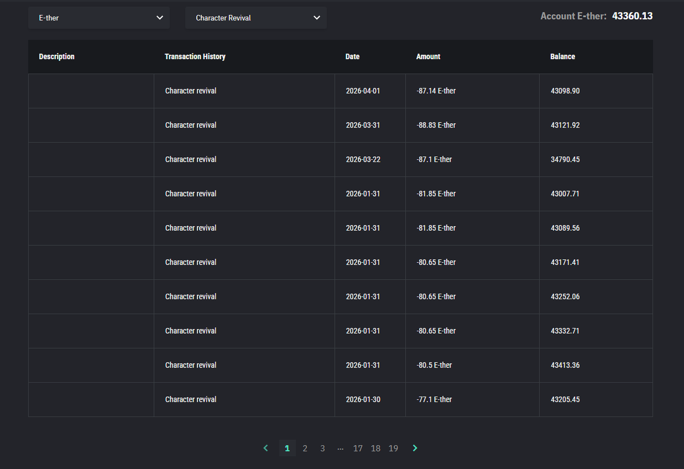This screenshot has width=684, height=469.
Task: Click the Account E-ther value 43360.13
Action: [632, 16]
